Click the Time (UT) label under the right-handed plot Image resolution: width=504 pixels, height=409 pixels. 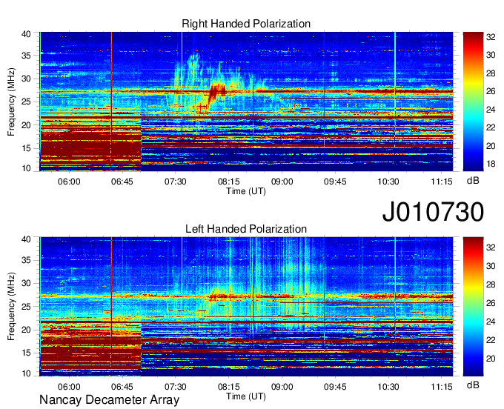[246, 191]
